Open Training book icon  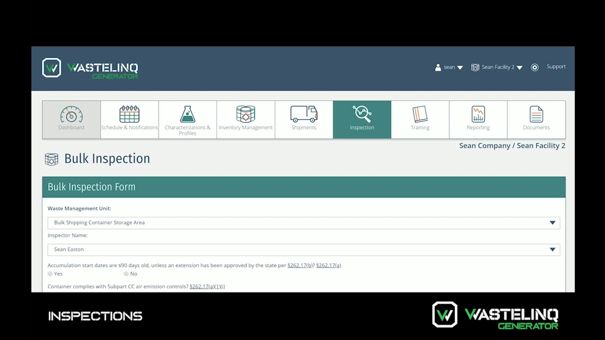420,114
